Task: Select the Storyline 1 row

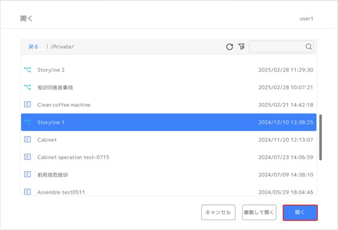Action: coord(168,122)
